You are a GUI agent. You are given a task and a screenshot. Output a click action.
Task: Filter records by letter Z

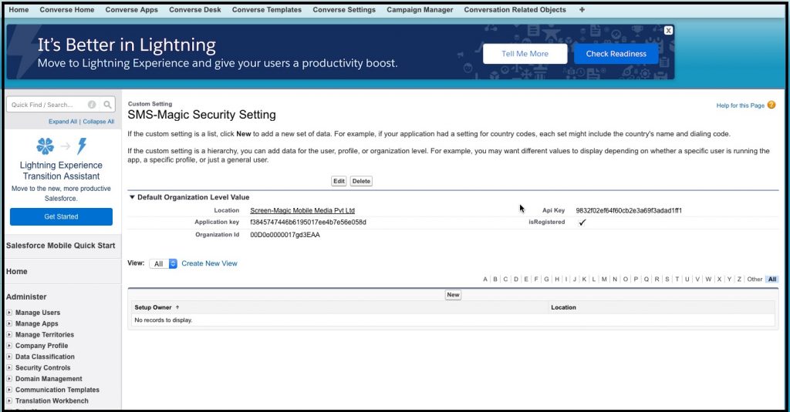(739, 280)
